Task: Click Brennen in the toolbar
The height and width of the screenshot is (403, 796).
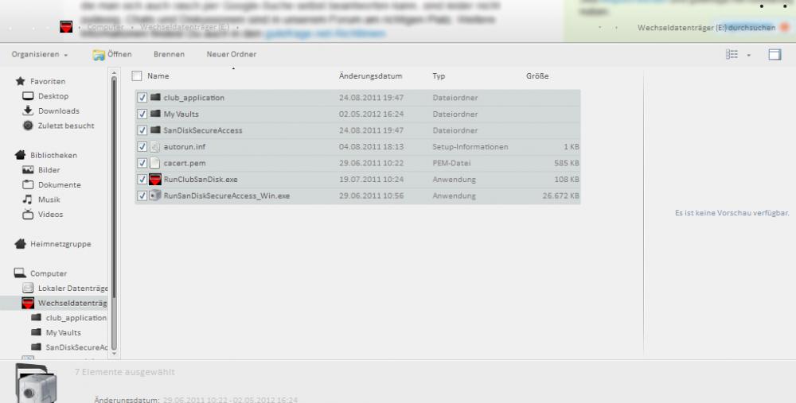Action: tap(169, 54)
